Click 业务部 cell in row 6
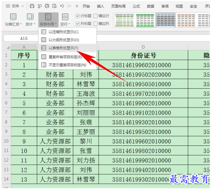The image size is (212, 190). [x=55, y=103]
